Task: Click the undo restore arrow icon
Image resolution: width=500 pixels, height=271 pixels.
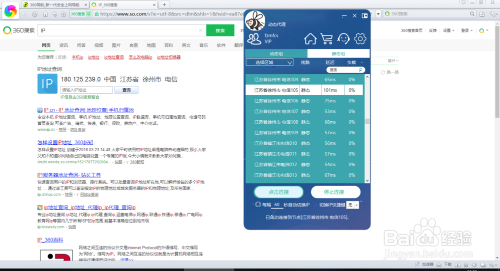Action: (x=54, y=14)
